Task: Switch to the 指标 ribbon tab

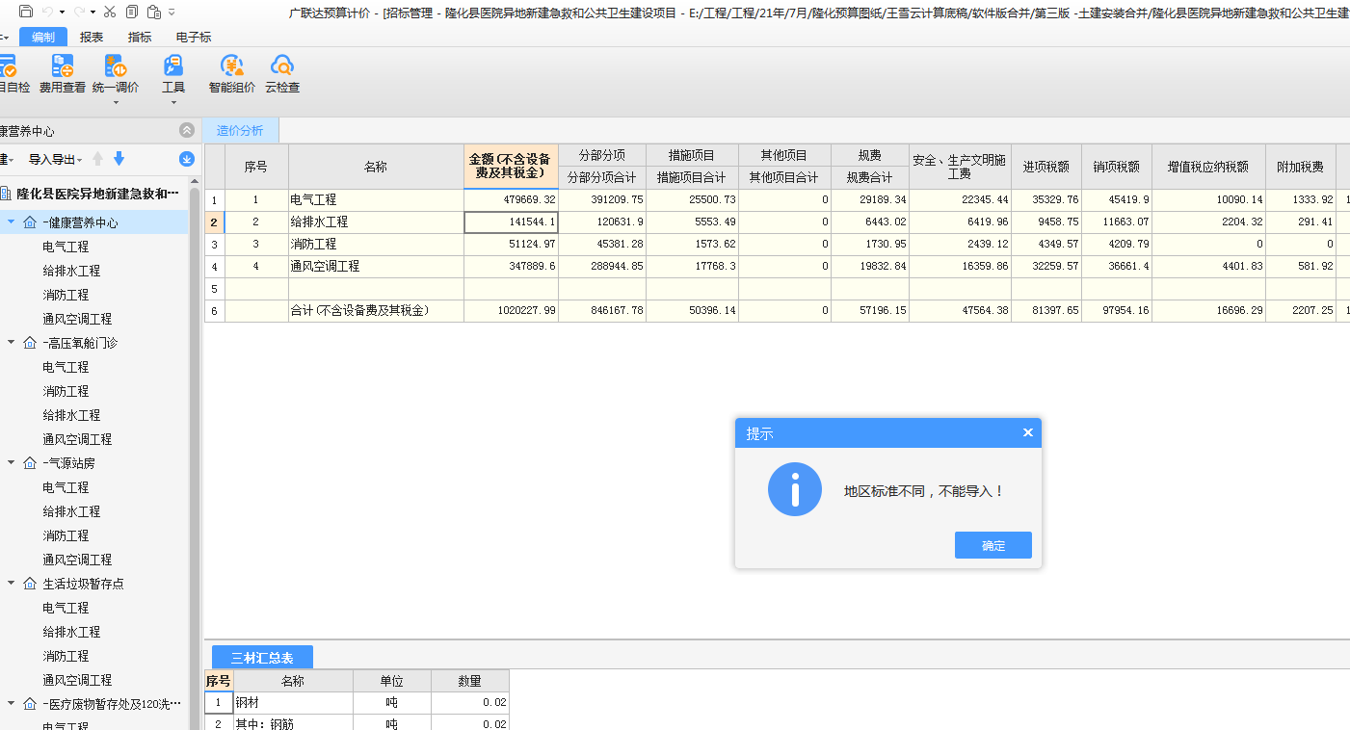Action: (x=140, y=37)
